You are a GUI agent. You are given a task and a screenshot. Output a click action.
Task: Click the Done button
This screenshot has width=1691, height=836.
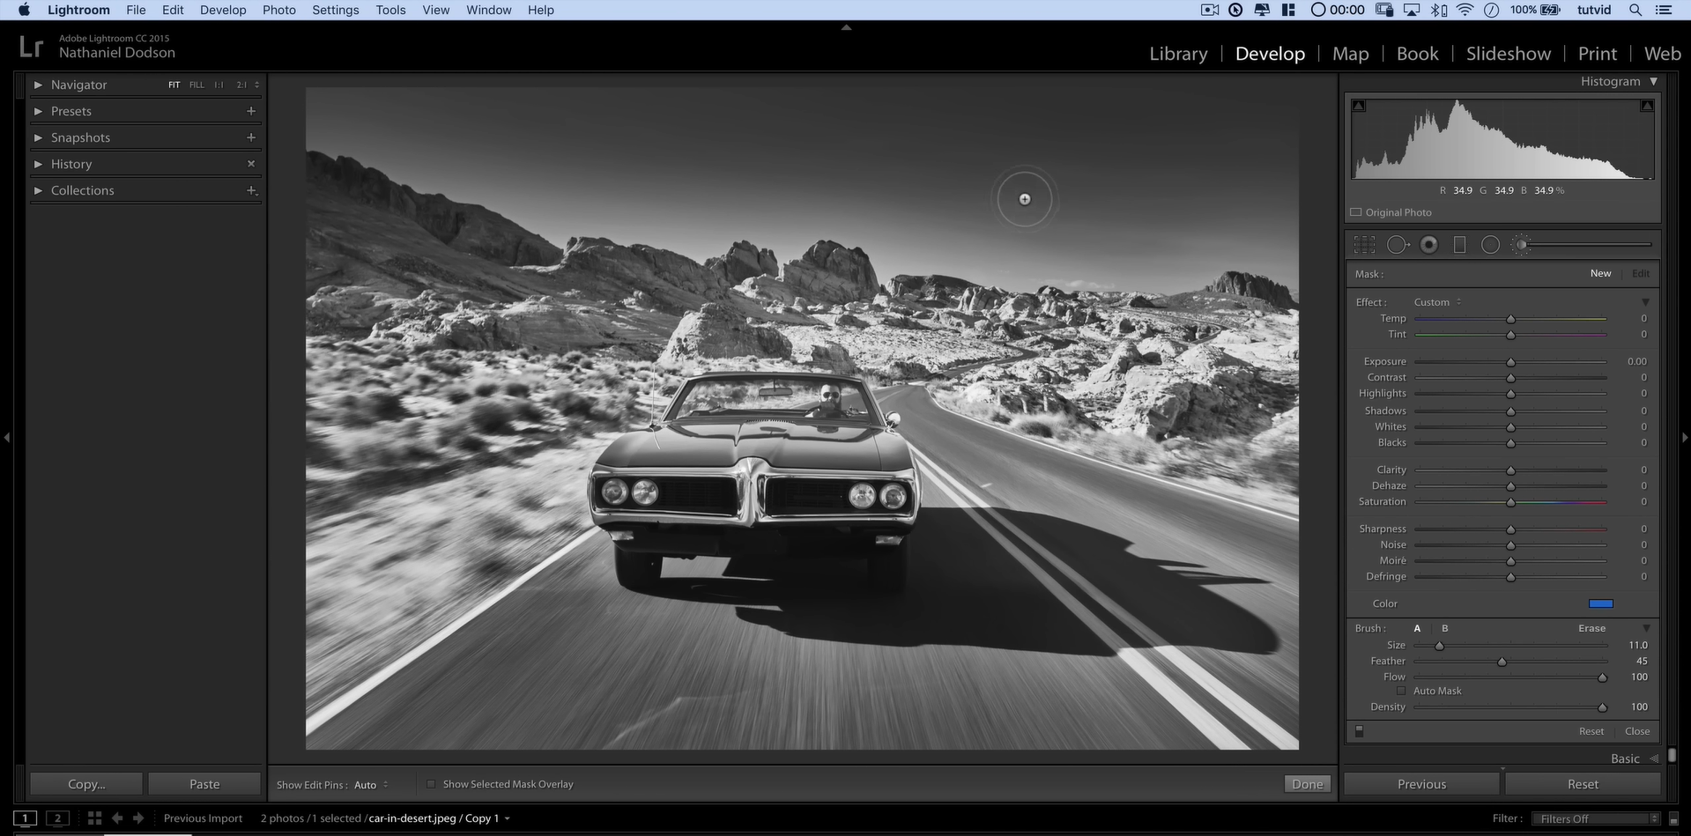pyautogui.click(x=1307, y=783)
